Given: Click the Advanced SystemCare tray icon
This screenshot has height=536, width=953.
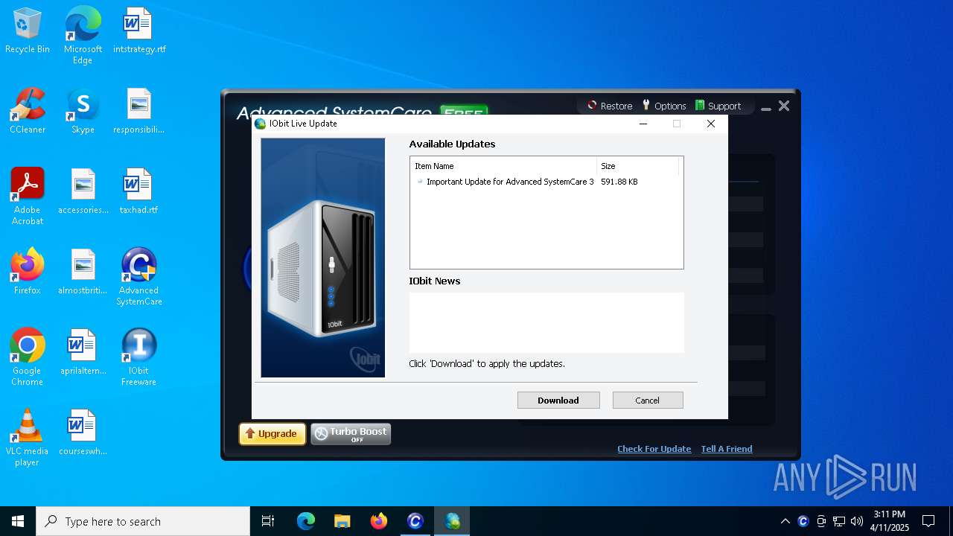Looking at the screenshot, I should [803, 521].
